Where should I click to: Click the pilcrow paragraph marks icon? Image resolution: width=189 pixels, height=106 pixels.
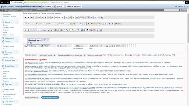88,30
